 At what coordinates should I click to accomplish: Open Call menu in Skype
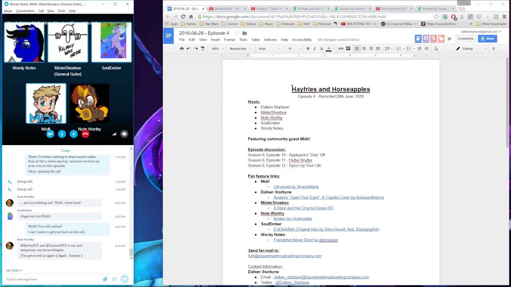tap(41, 11)
